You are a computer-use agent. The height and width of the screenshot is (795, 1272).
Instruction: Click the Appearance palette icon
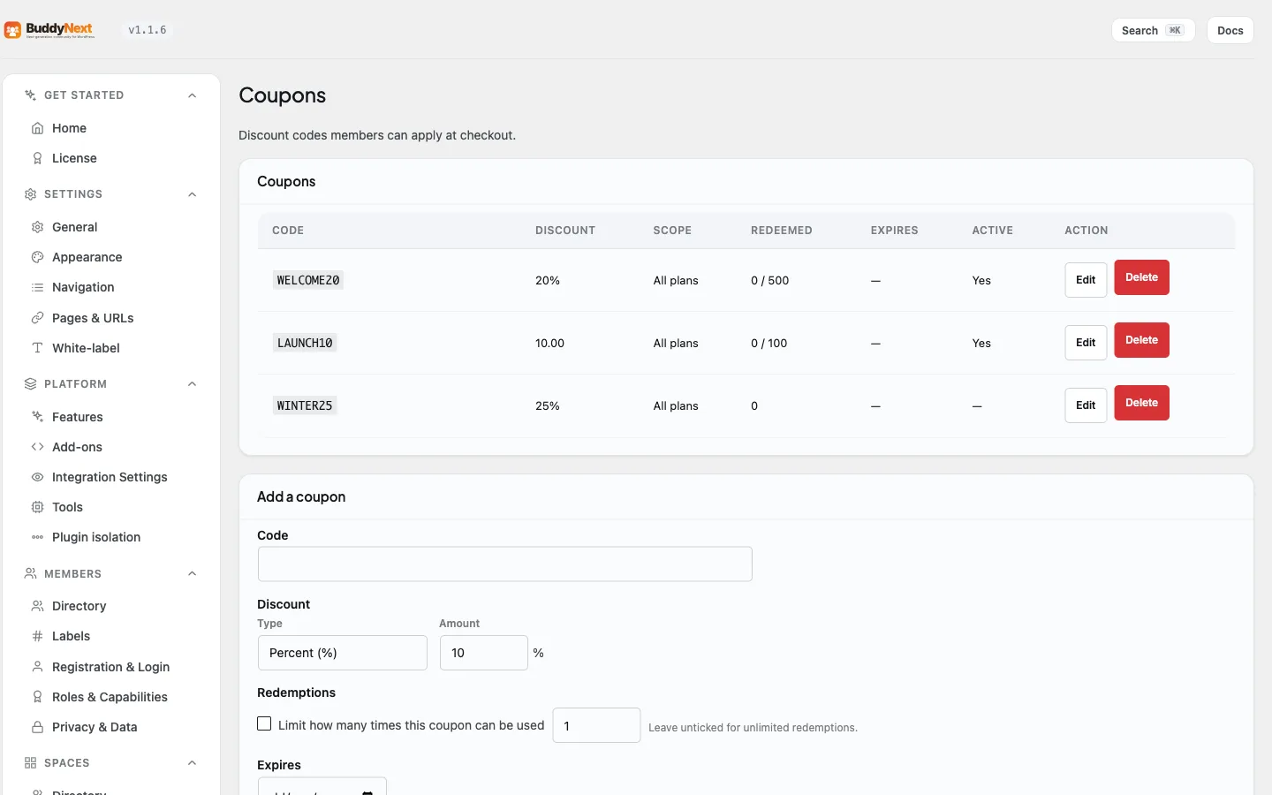pos(37,257)
